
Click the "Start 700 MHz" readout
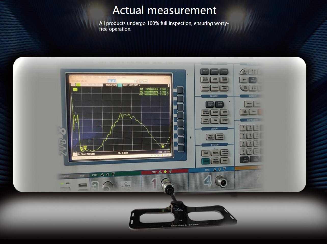pyautogui.click(x=88, y=154)
